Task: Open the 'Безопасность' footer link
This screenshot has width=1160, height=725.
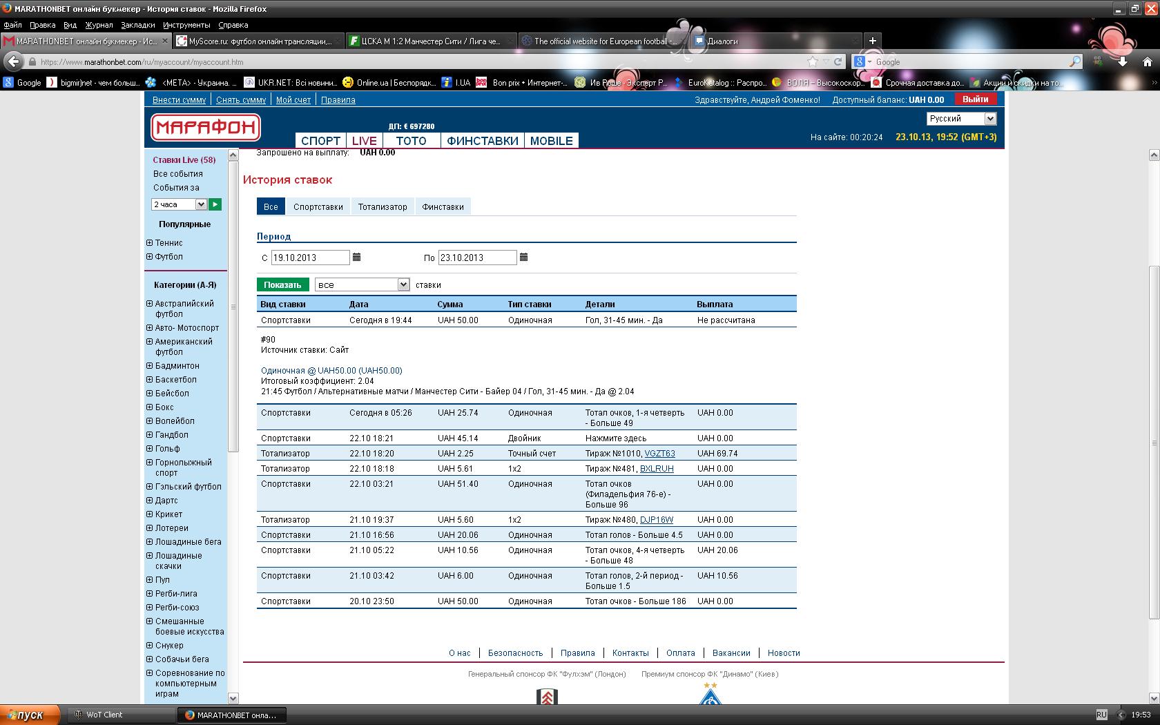Action: tap(515, 653)
